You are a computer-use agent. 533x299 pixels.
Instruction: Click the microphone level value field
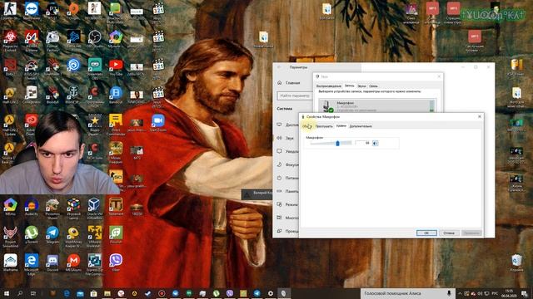(363, 143)
